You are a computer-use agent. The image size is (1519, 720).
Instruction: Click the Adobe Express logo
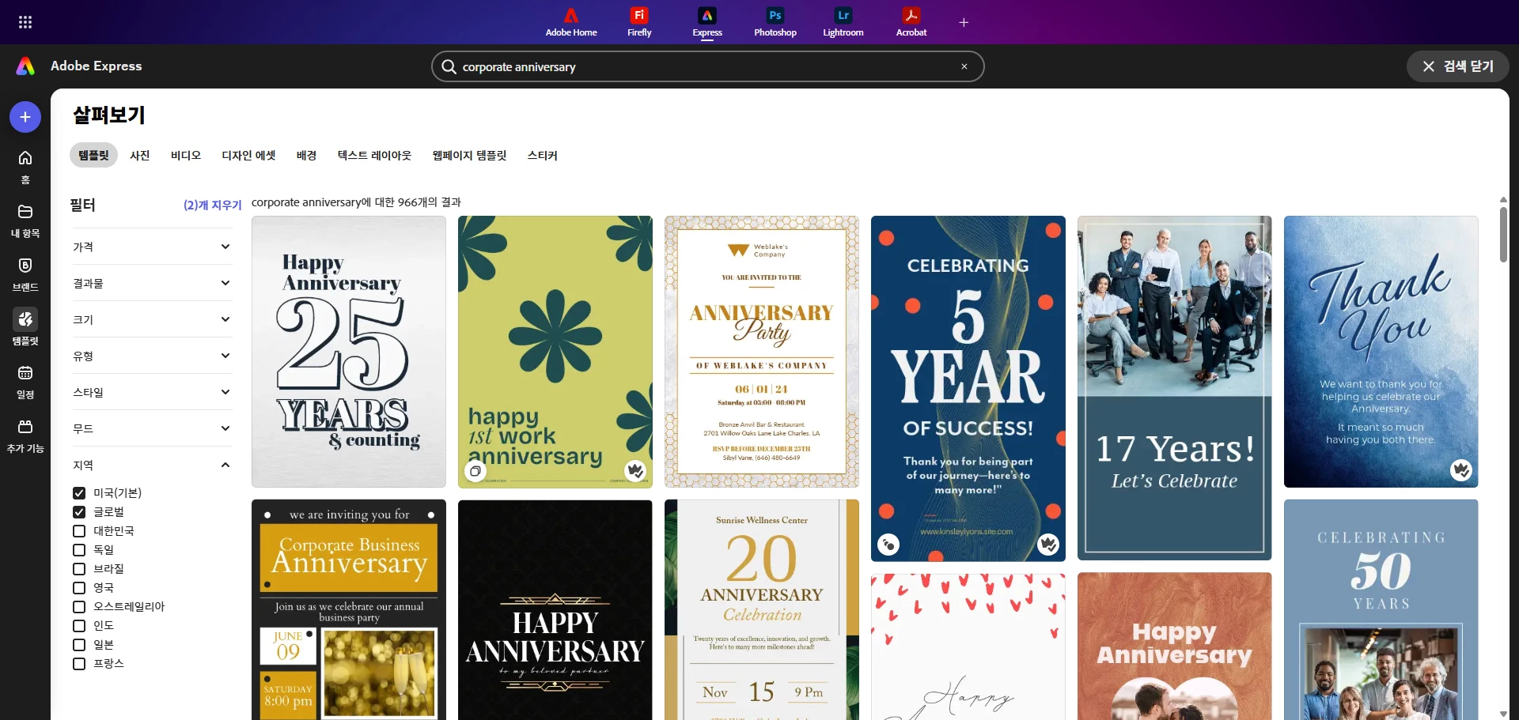25,66
